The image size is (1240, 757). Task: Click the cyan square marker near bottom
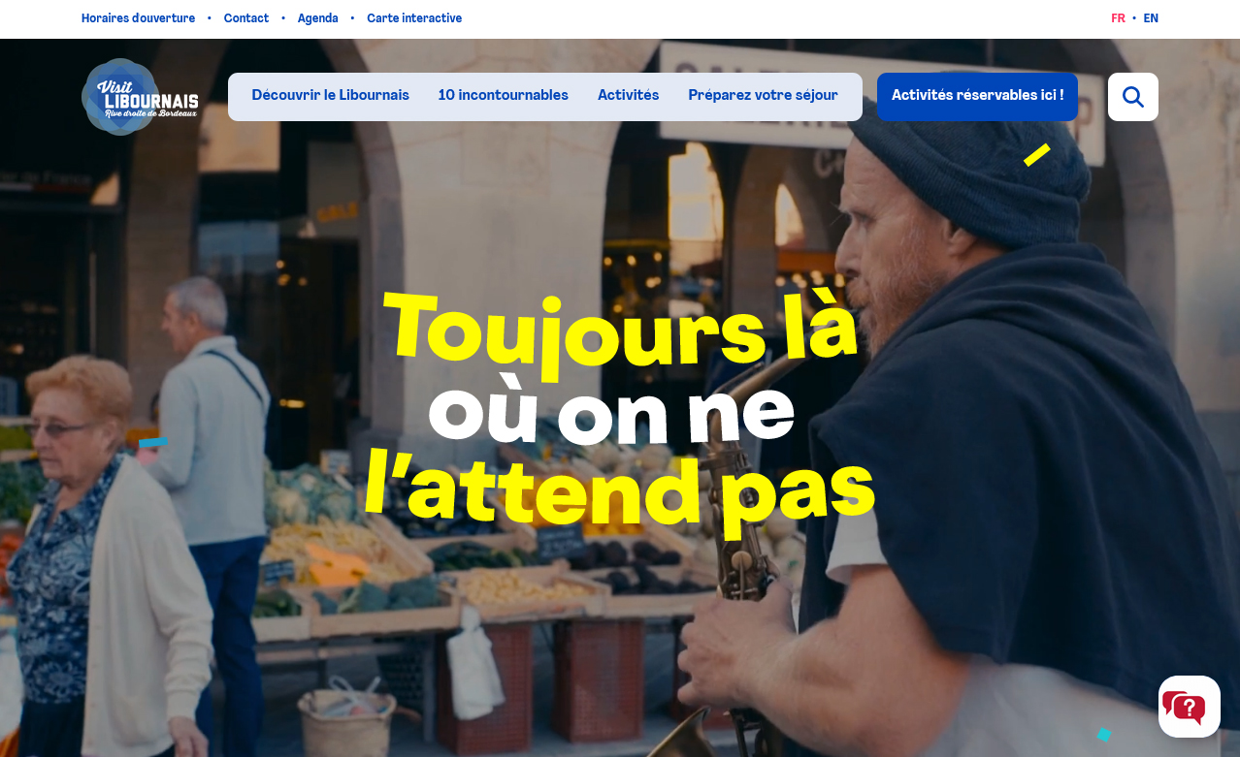tap(1104, 735)
